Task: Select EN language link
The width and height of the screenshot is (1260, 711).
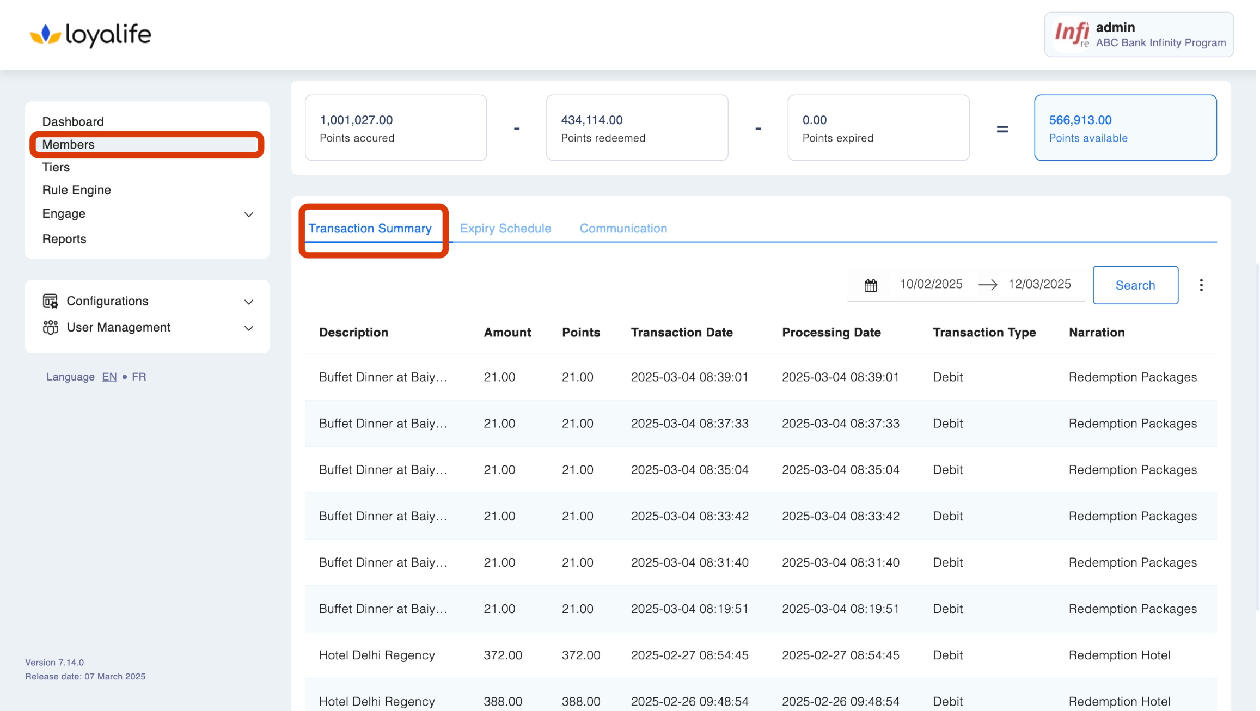Action: (x=109, y=377)
